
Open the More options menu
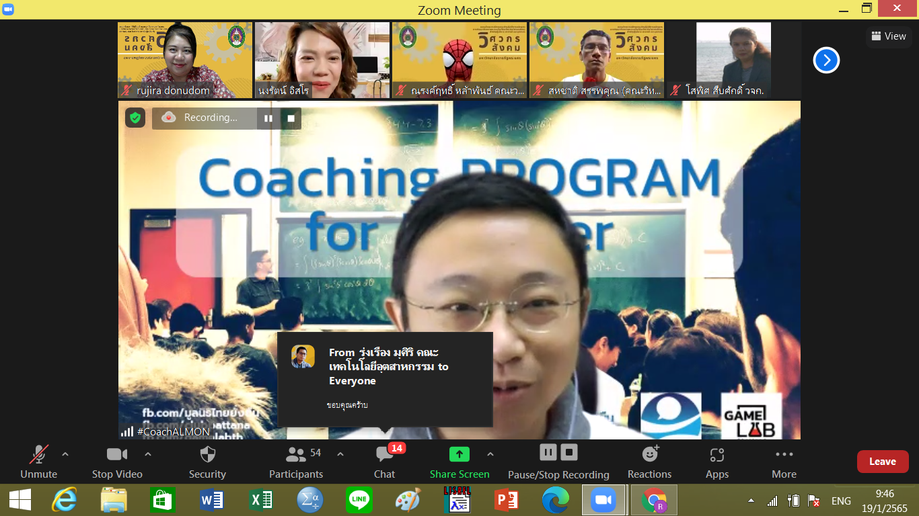click(x=784, y=462)
